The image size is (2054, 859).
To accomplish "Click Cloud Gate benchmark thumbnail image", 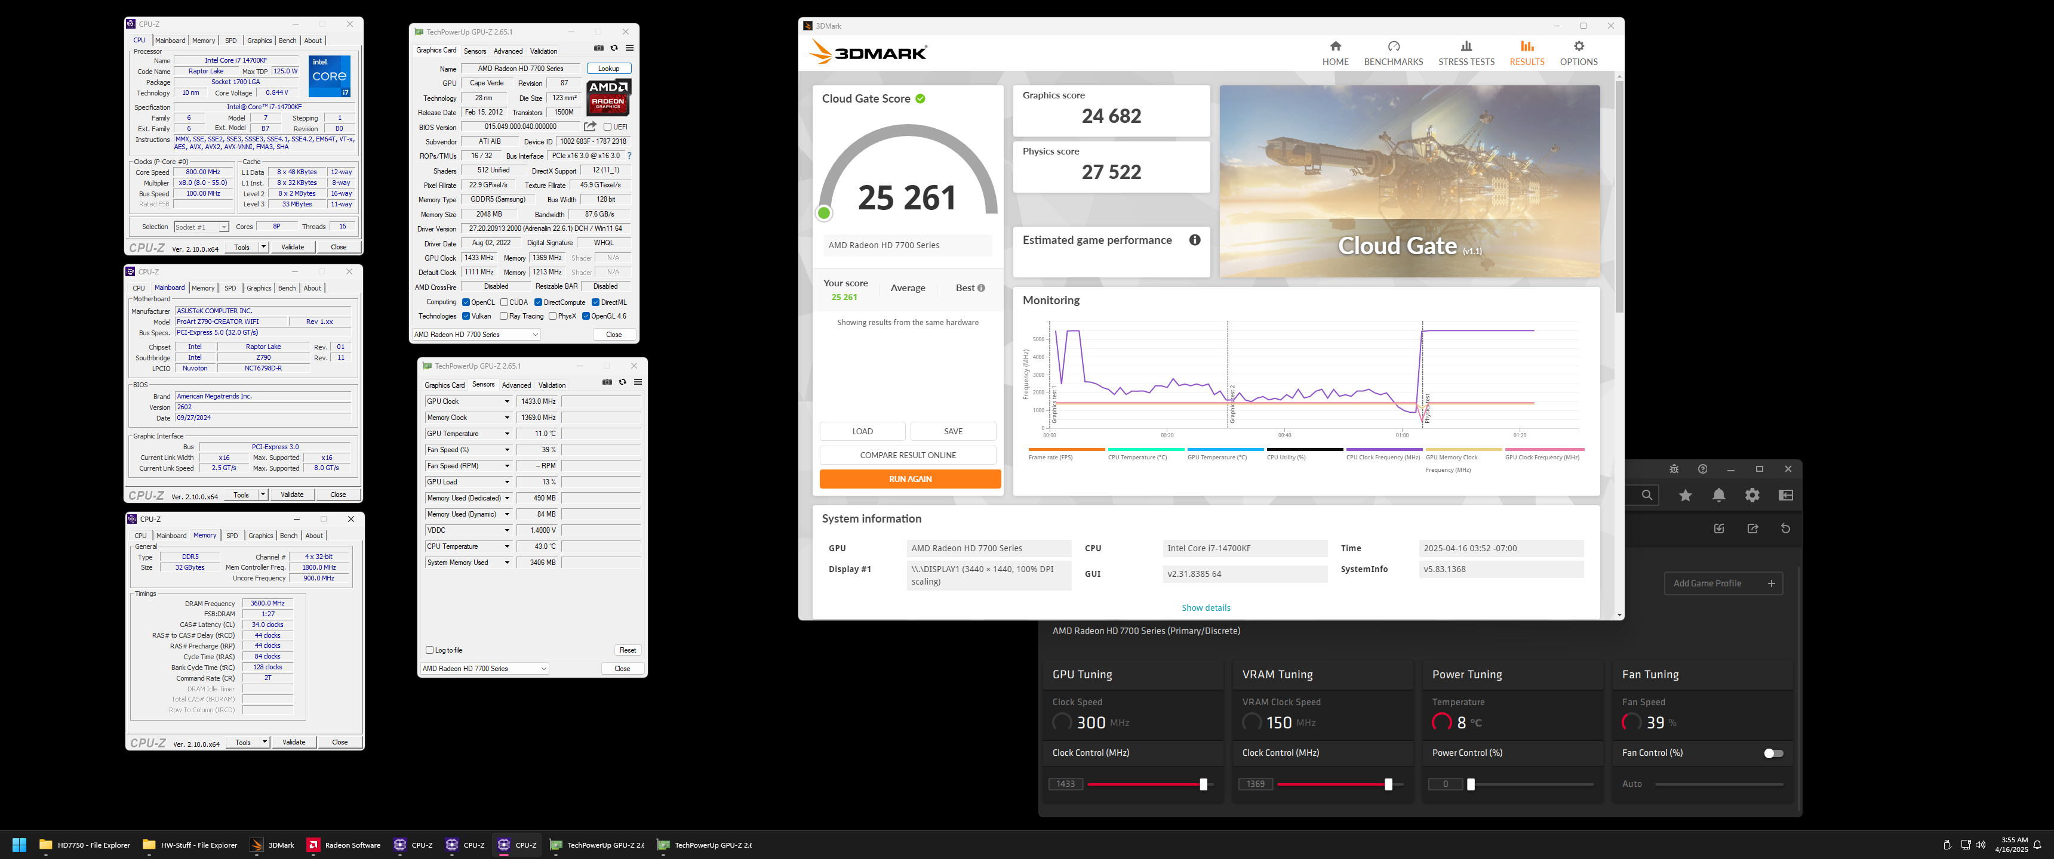I will click(1409, 181).
